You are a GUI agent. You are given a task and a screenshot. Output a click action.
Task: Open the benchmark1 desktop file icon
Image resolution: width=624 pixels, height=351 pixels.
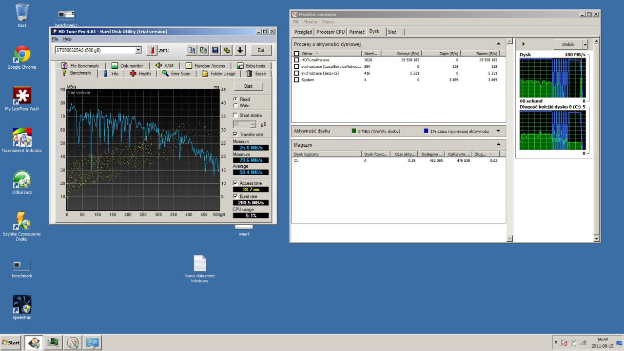click(x=66, y=18)
